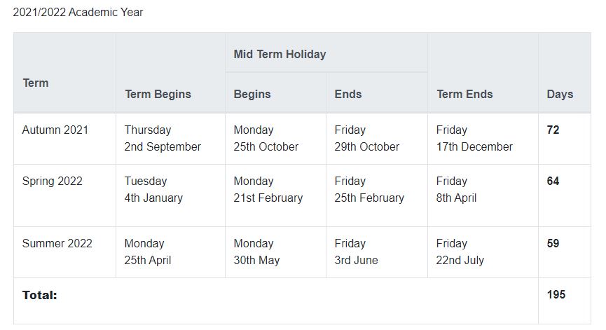Select the "Summer 2022" term cell

pyautogui.click(x=57, y=243)
